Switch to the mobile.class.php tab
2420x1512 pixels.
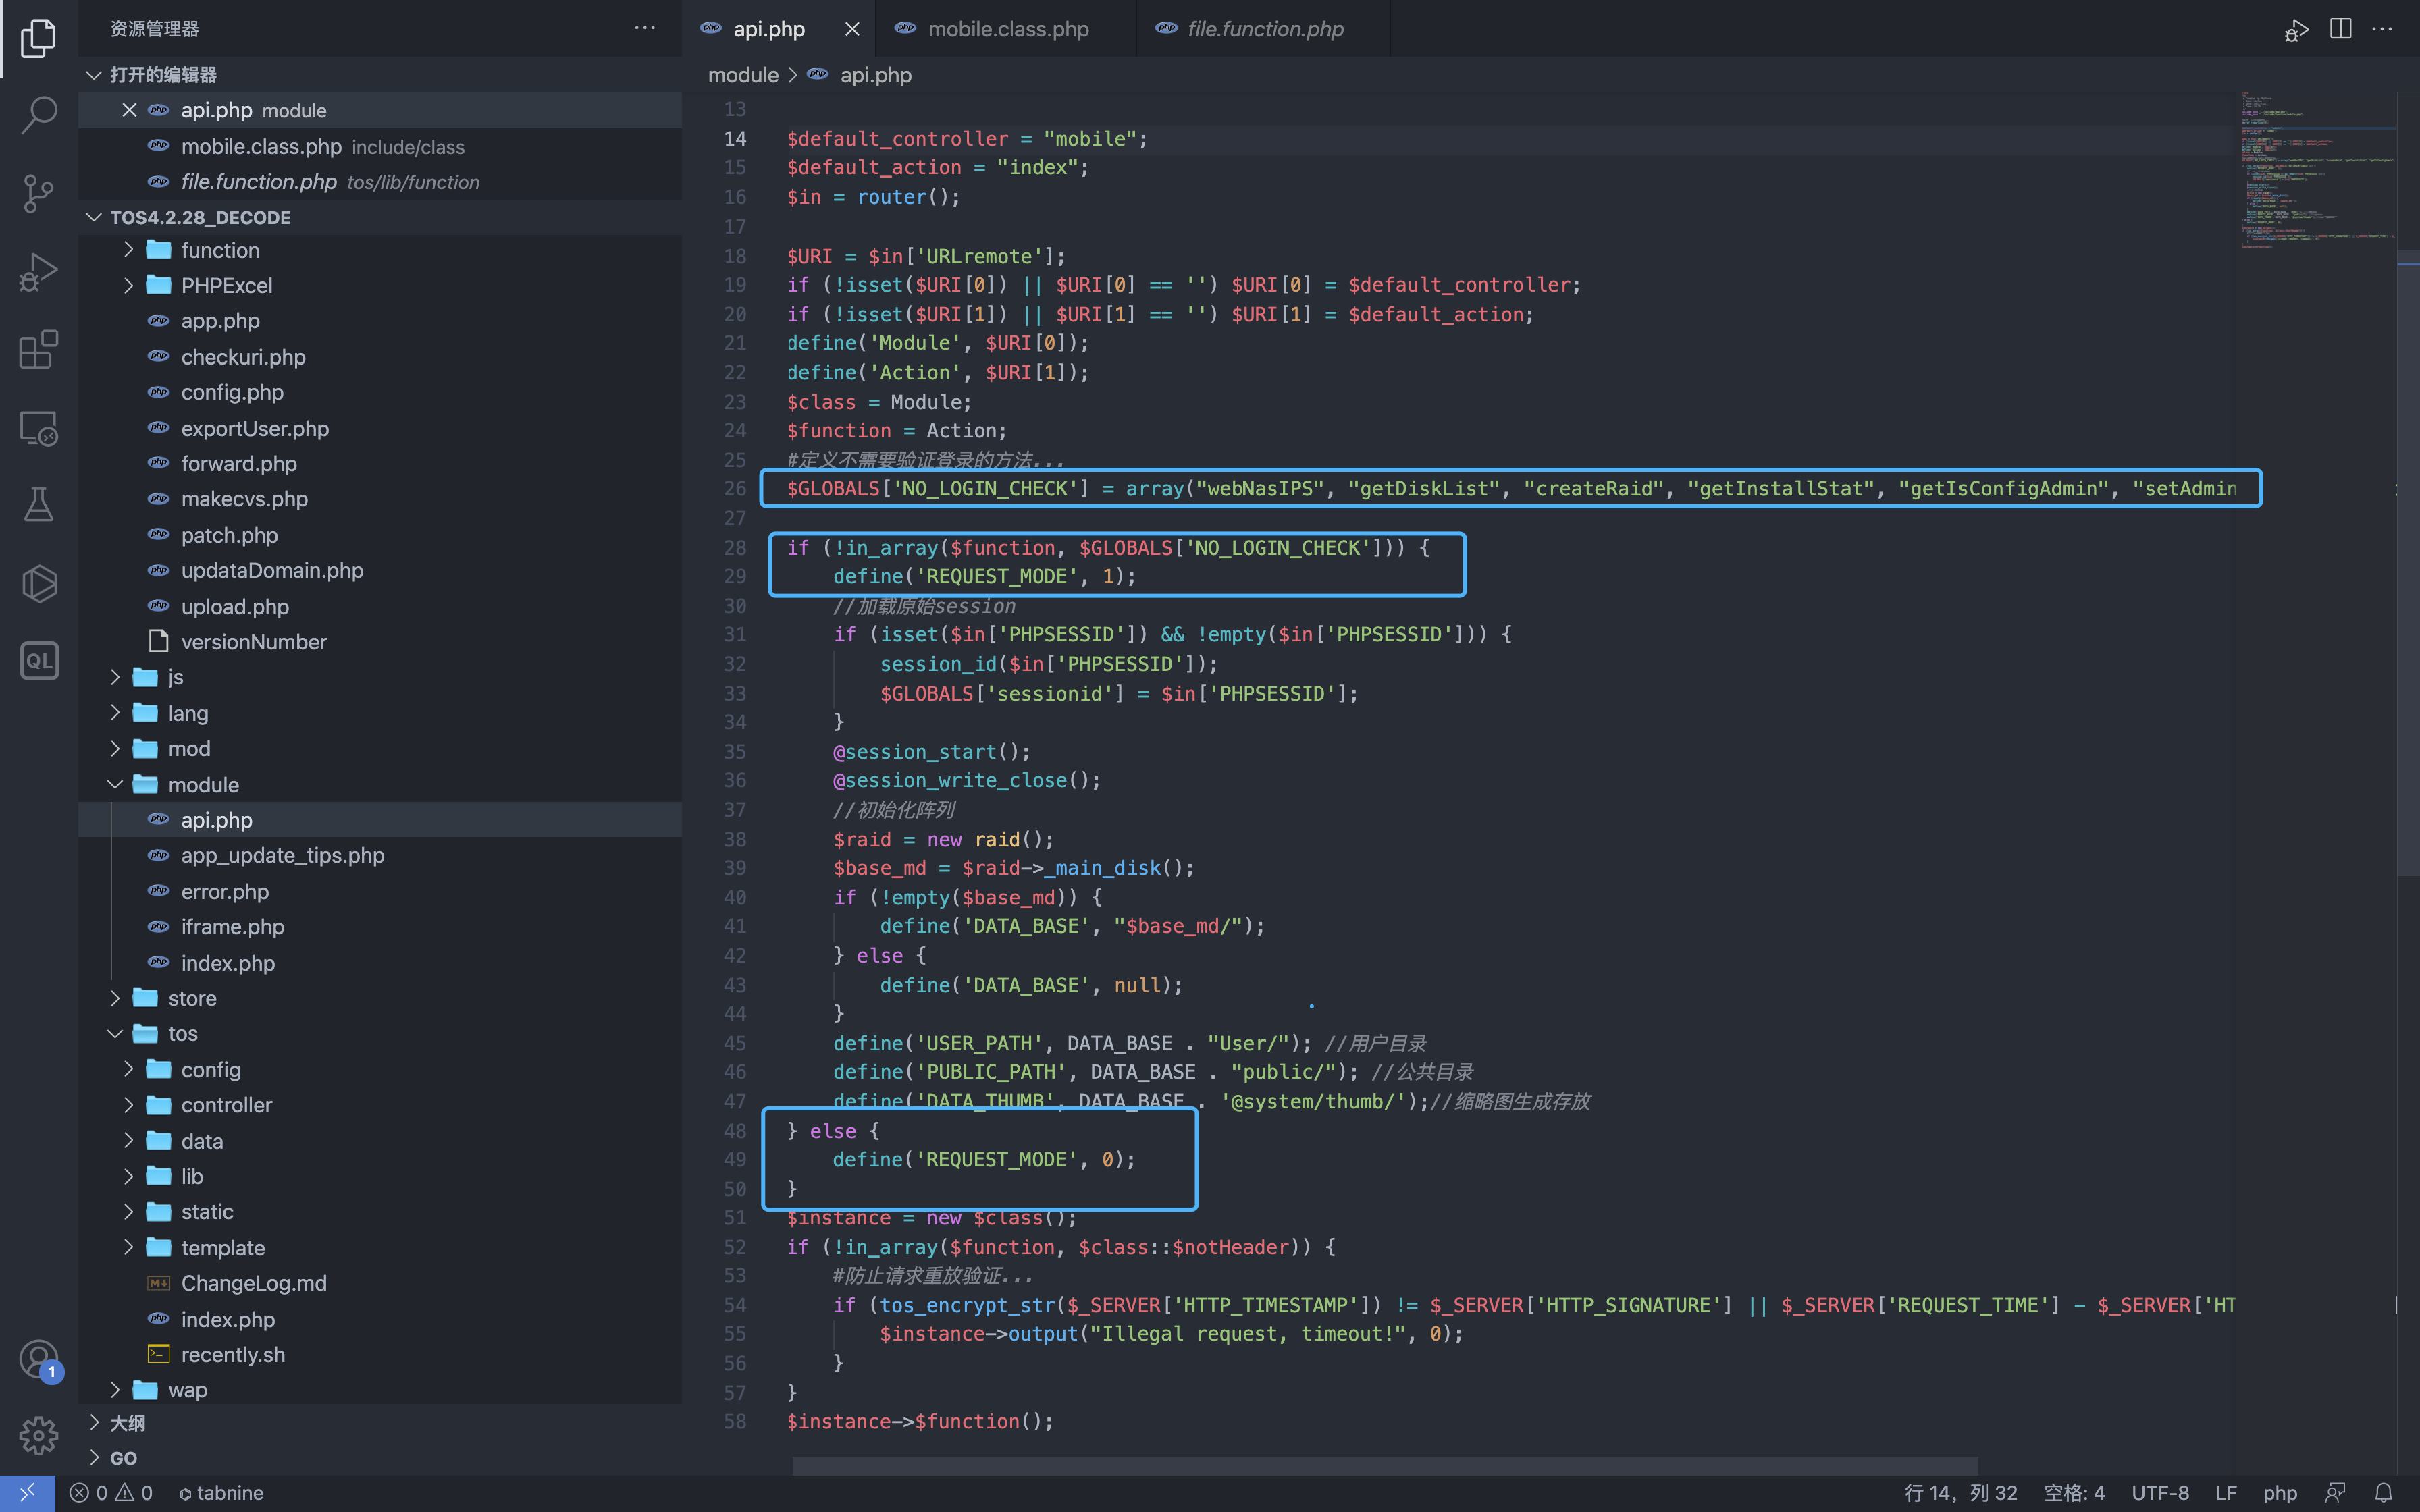pyautogui.click(x=1007, y=29)
